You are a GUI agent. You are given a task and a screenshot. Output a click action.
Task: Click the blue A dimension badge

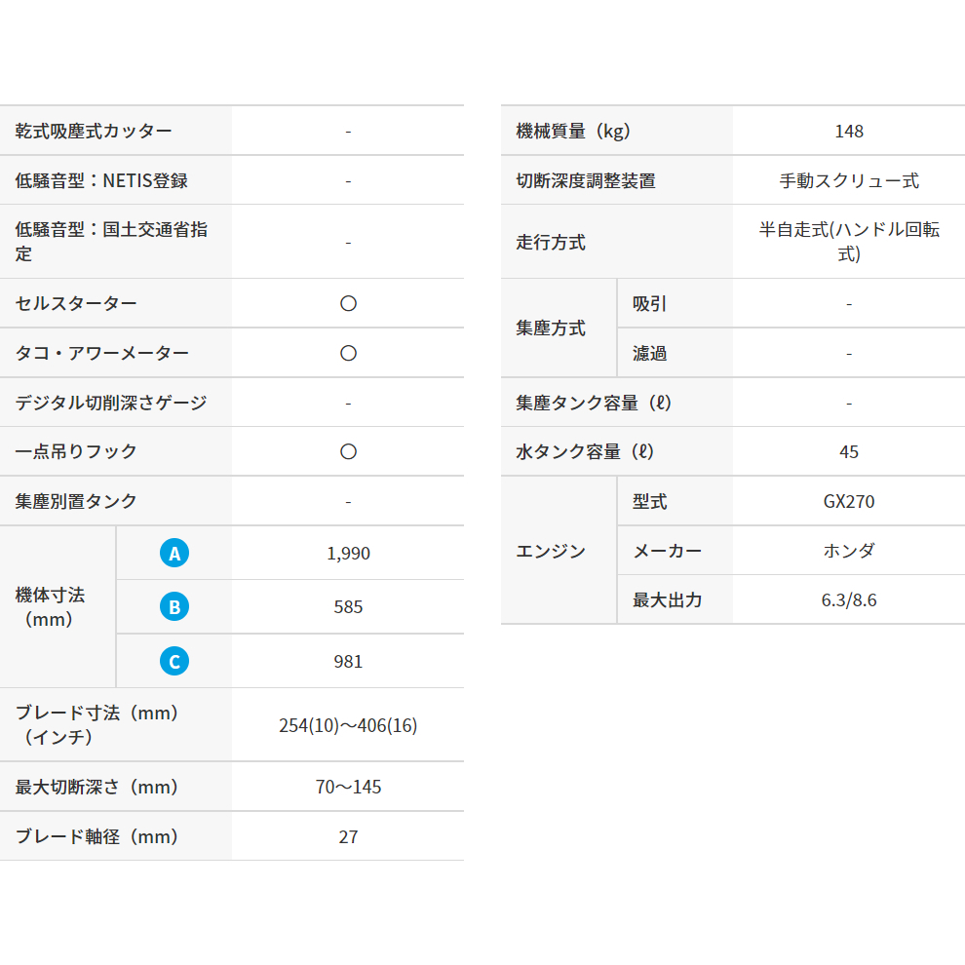(x=174, y=553)
